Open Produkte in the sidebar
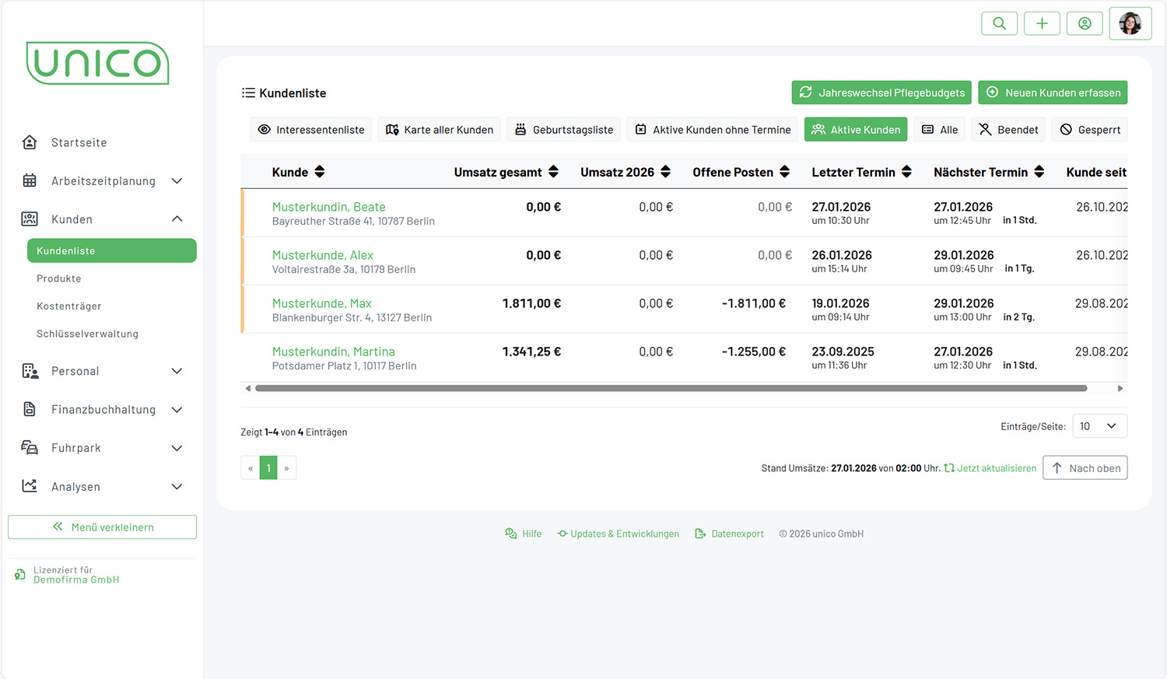Screen dimensions: 1167x679 [x=59, y=278]
